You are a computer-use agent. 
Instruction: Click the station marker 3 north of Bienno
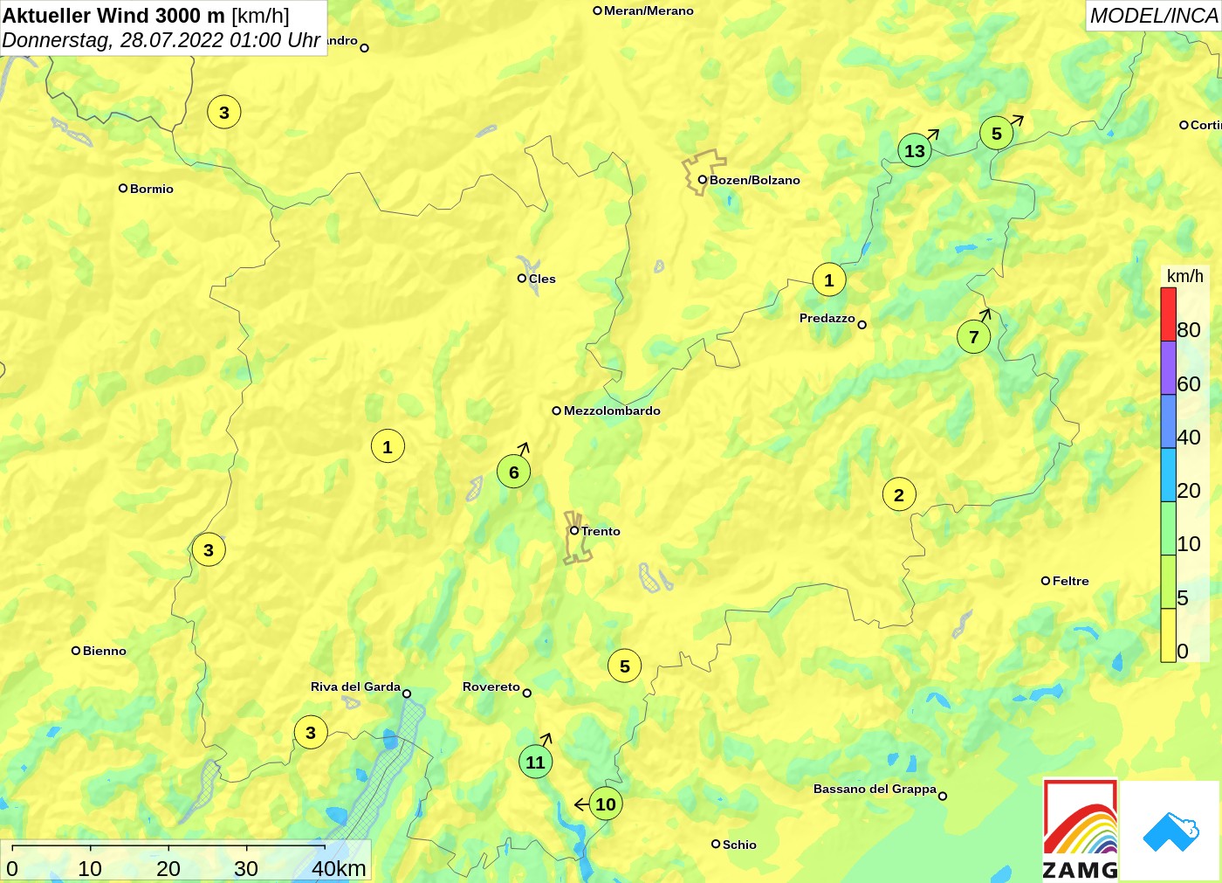[x=209, y=550]
